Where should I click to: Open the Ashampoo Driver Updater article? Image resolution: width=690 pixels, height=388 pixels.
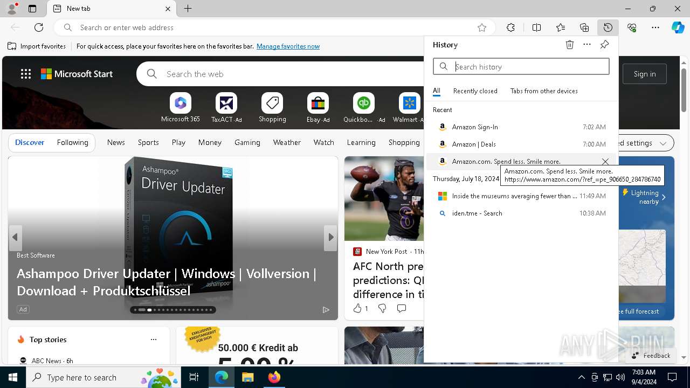[x=166, y=282]
